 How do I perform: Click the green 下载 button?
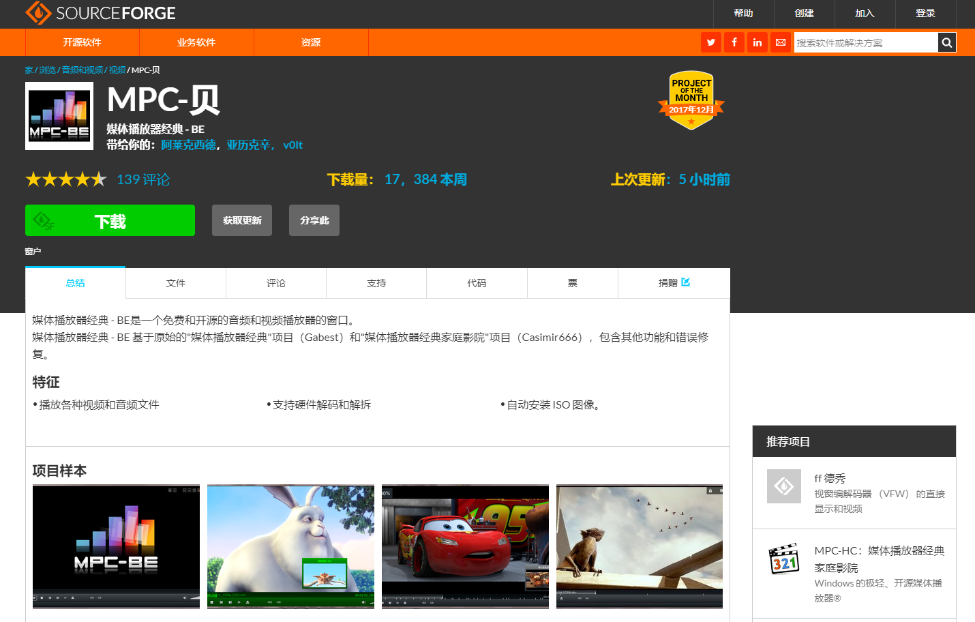point(110,220)
